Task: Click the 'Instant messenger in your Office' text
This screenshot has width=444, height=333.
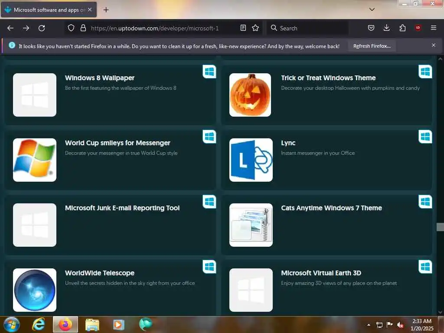Action: 318,153
